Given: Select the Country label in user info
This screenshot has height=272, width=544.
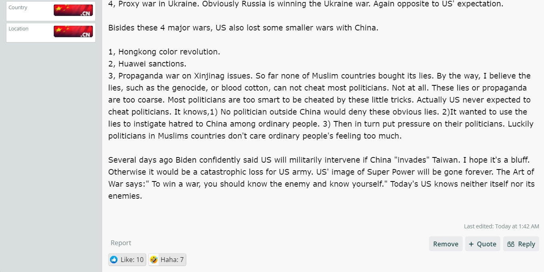Looking at the screenshot, I should click(x=18, y=8).
